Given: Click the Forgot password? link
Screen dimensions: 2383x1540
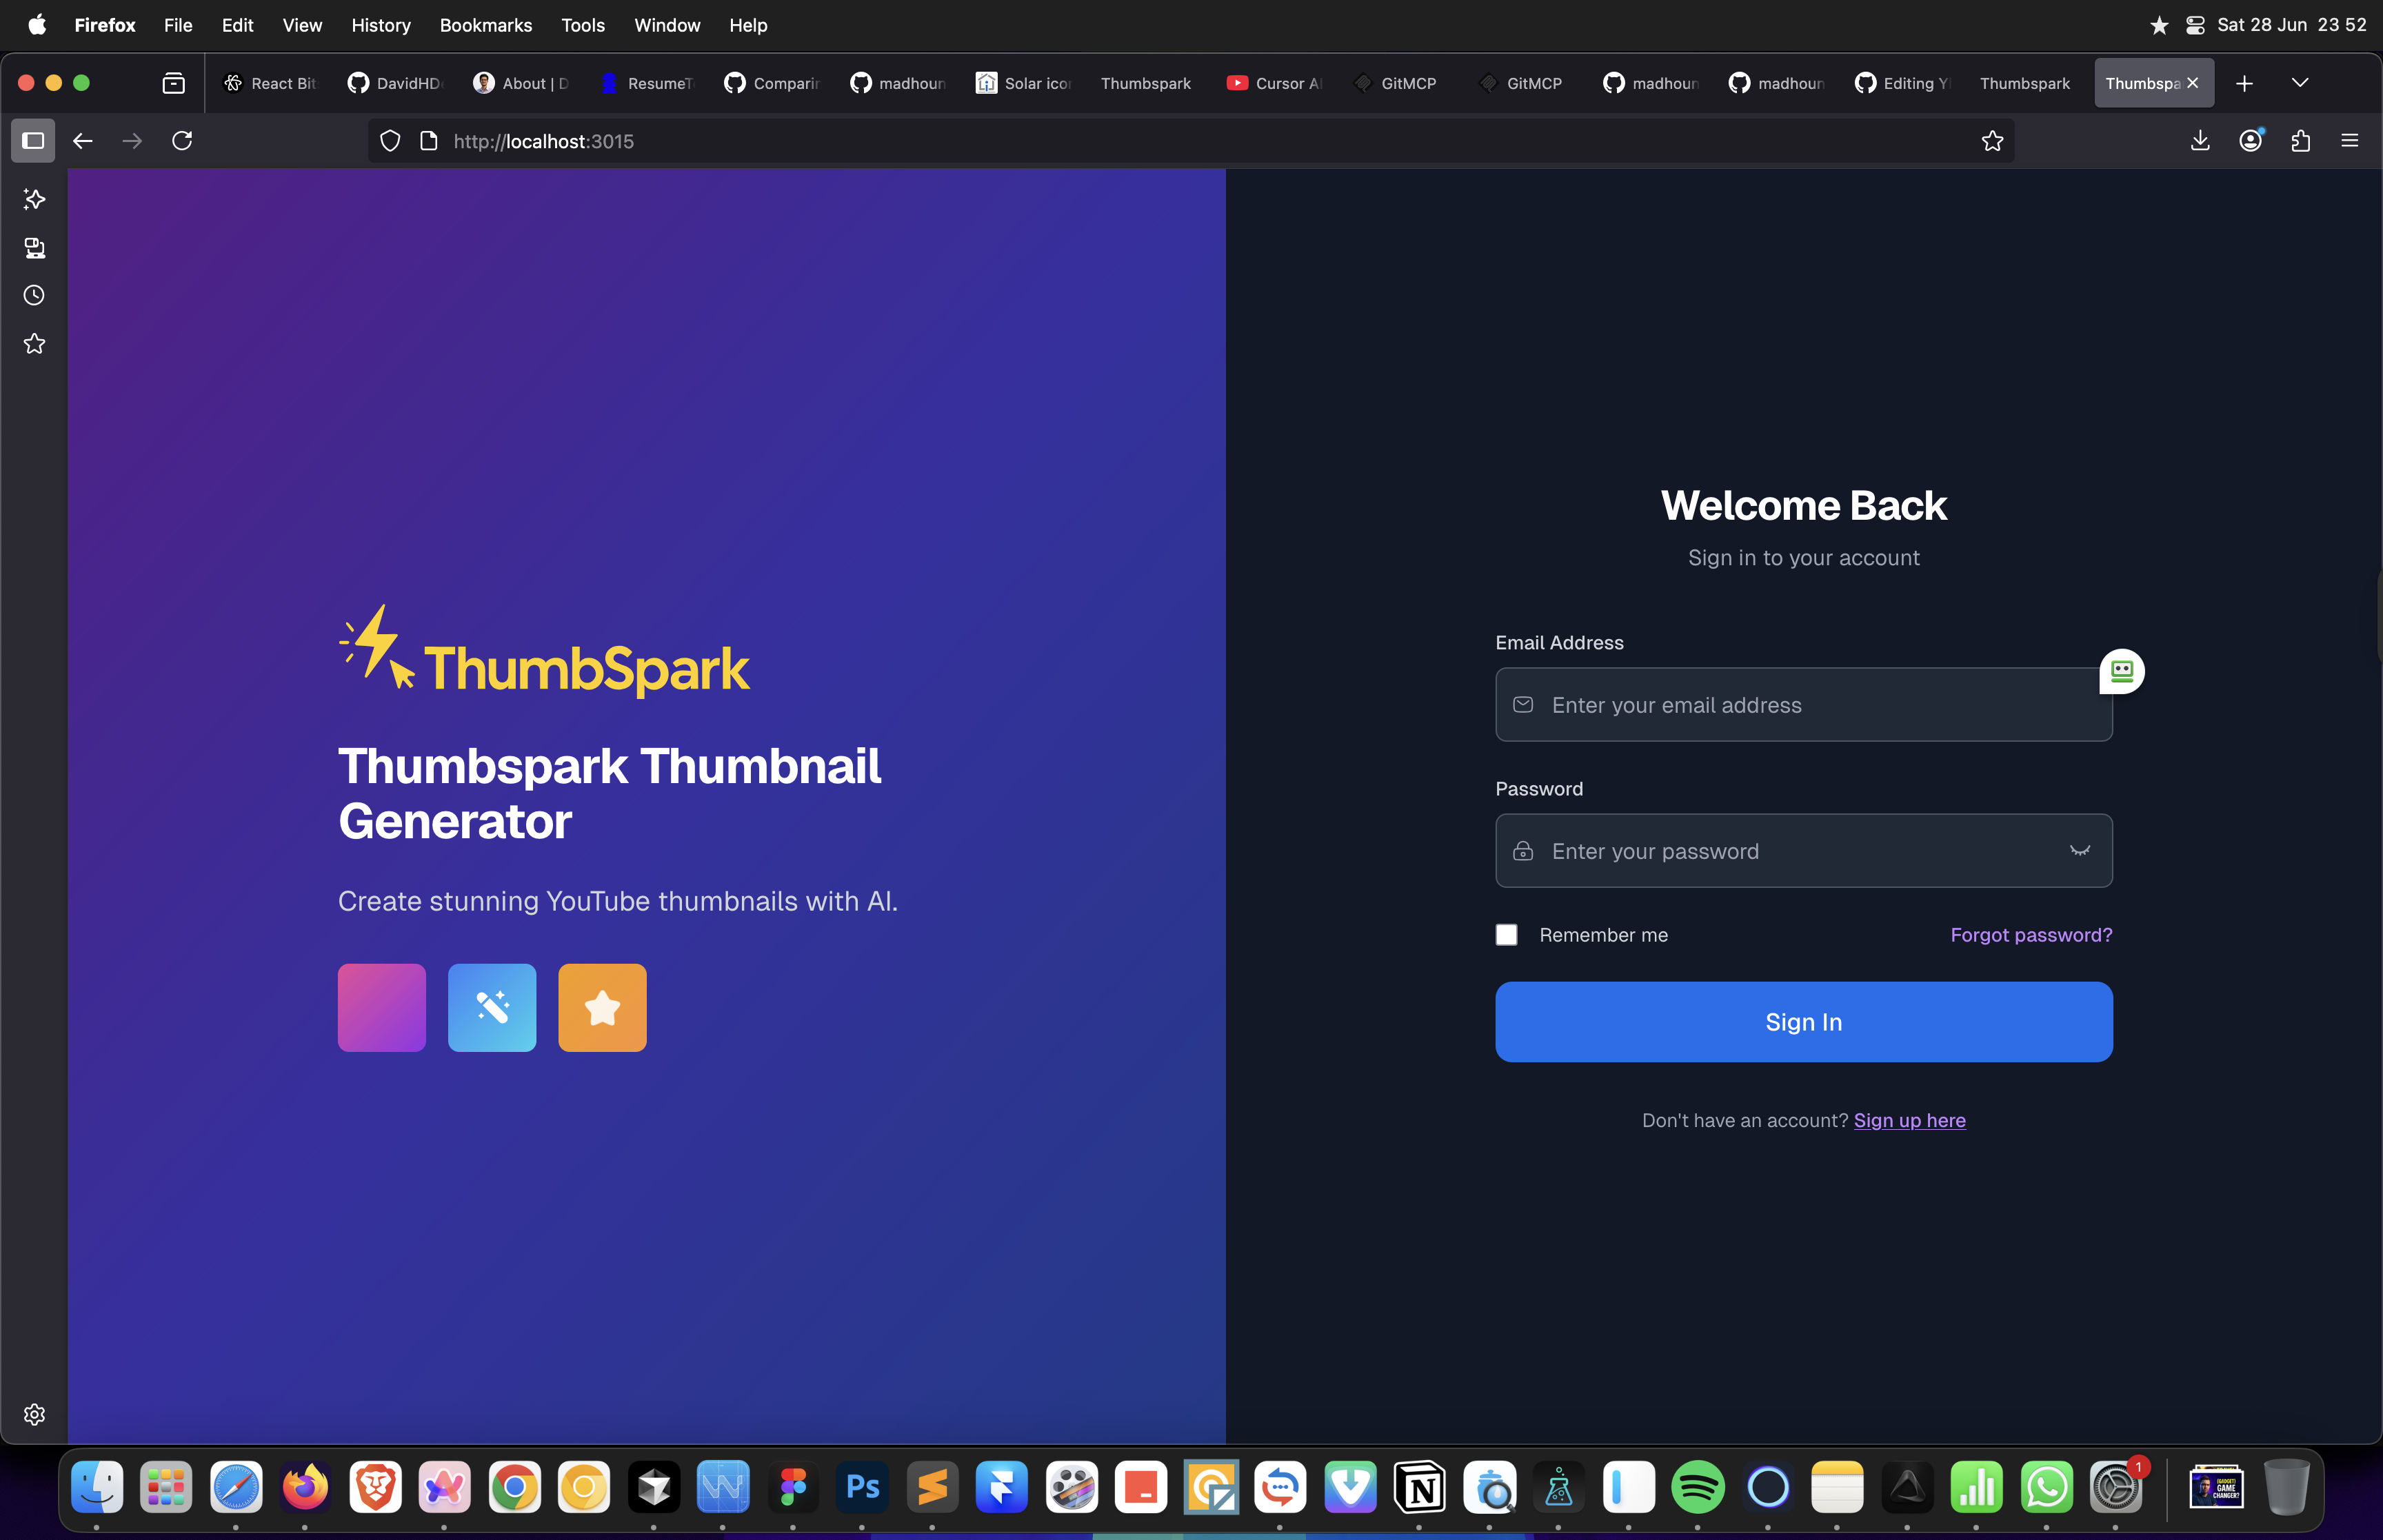Looking at the screenshot, I should click(x=2031, y=935).
